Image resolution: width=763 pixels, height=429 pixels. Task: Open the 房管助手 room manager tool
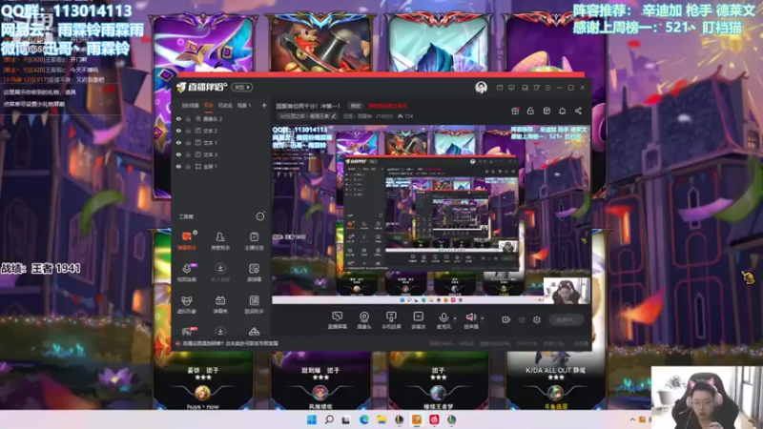coord(220,240)
